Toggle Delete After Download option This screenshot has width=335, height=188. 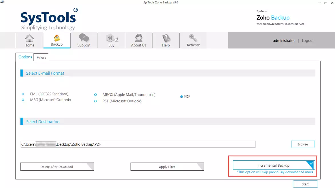click(x=57, y=167)
